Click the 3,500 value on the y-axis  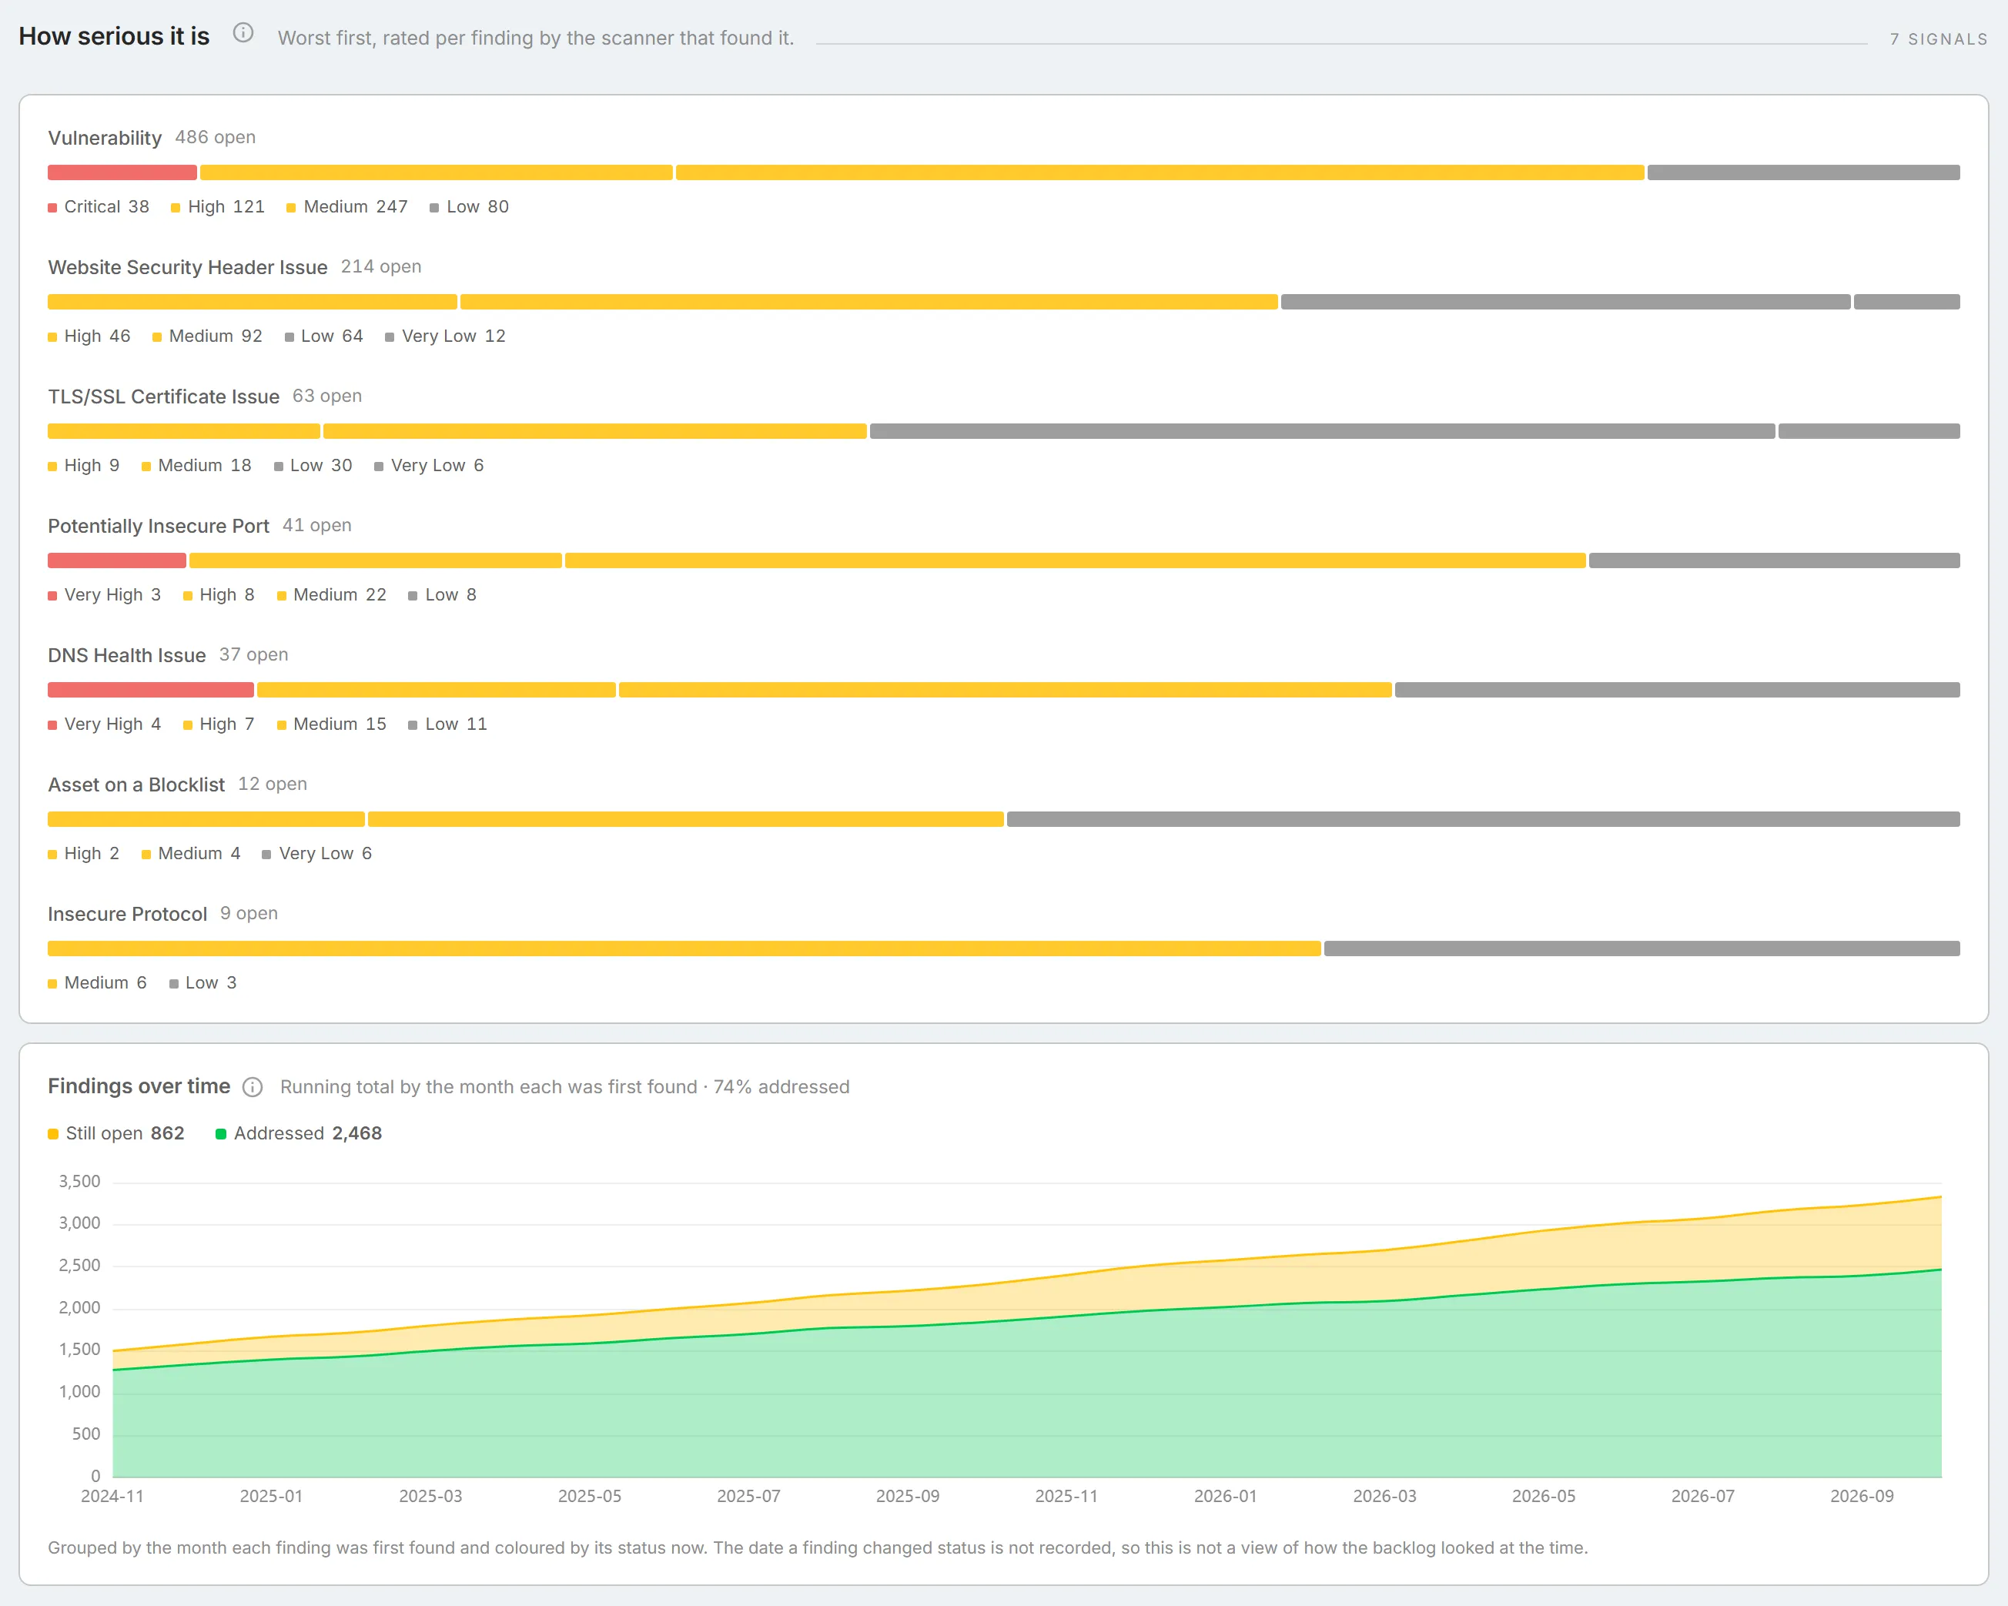click(79, 1182)
